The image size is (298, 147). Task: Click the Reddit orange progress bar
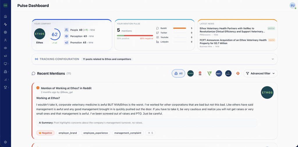tap(179, 28)
